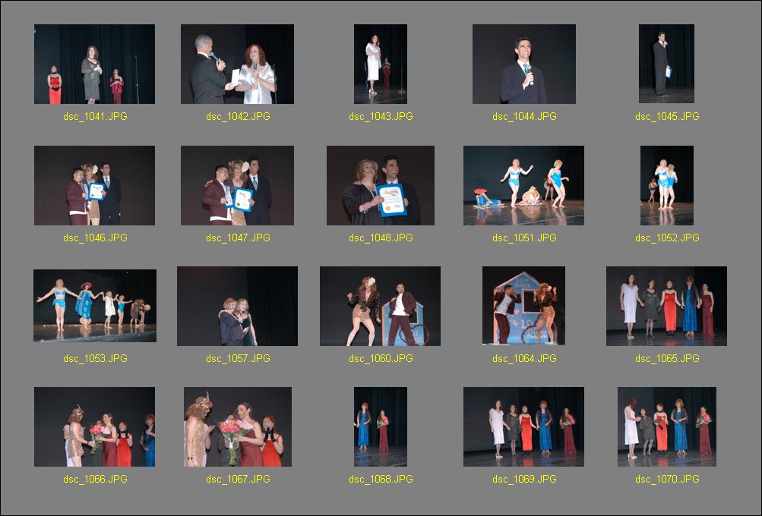The image size is (762, 516).
Task: View thumbnail image dsc_1068.JPG
Action: click(381, 426)
